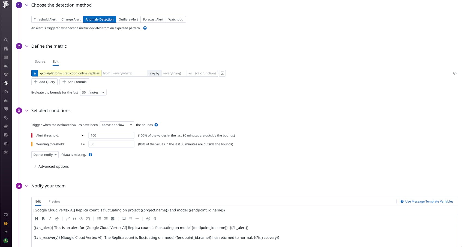The height and width of the screenshot is (247, 462).
Task: Select the Watchdog binoculars icon in the sidebar
Action: point(6,48)
